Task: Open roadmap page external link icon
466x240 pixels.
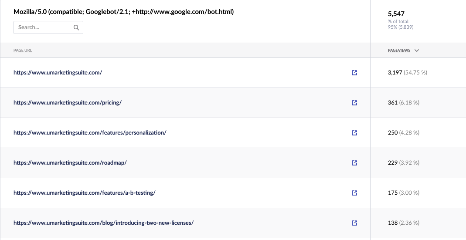Action: coord(354,163)
